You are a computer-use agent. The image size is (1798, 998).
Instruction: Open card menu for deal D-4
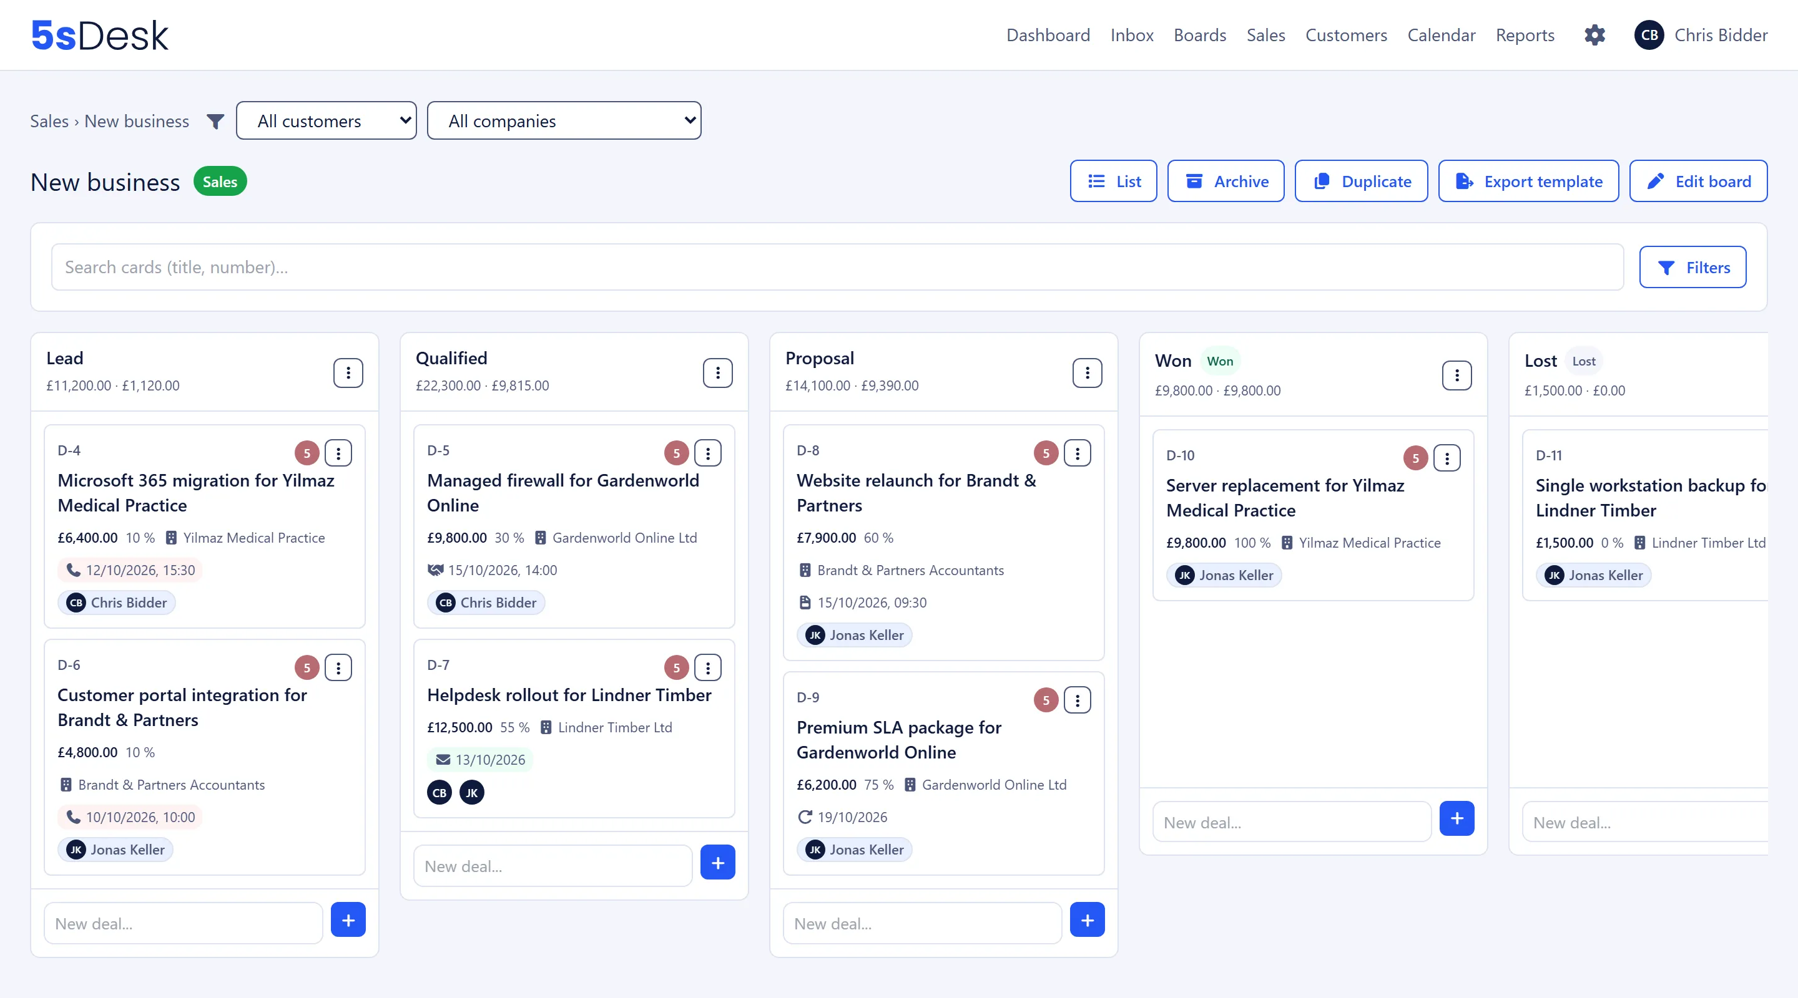click(x=338, y=453)
